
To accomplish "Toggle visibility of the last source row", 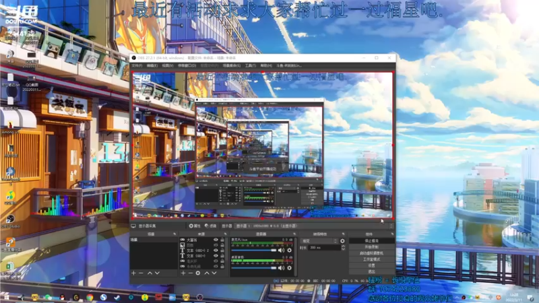I will [x=216, y=267].
